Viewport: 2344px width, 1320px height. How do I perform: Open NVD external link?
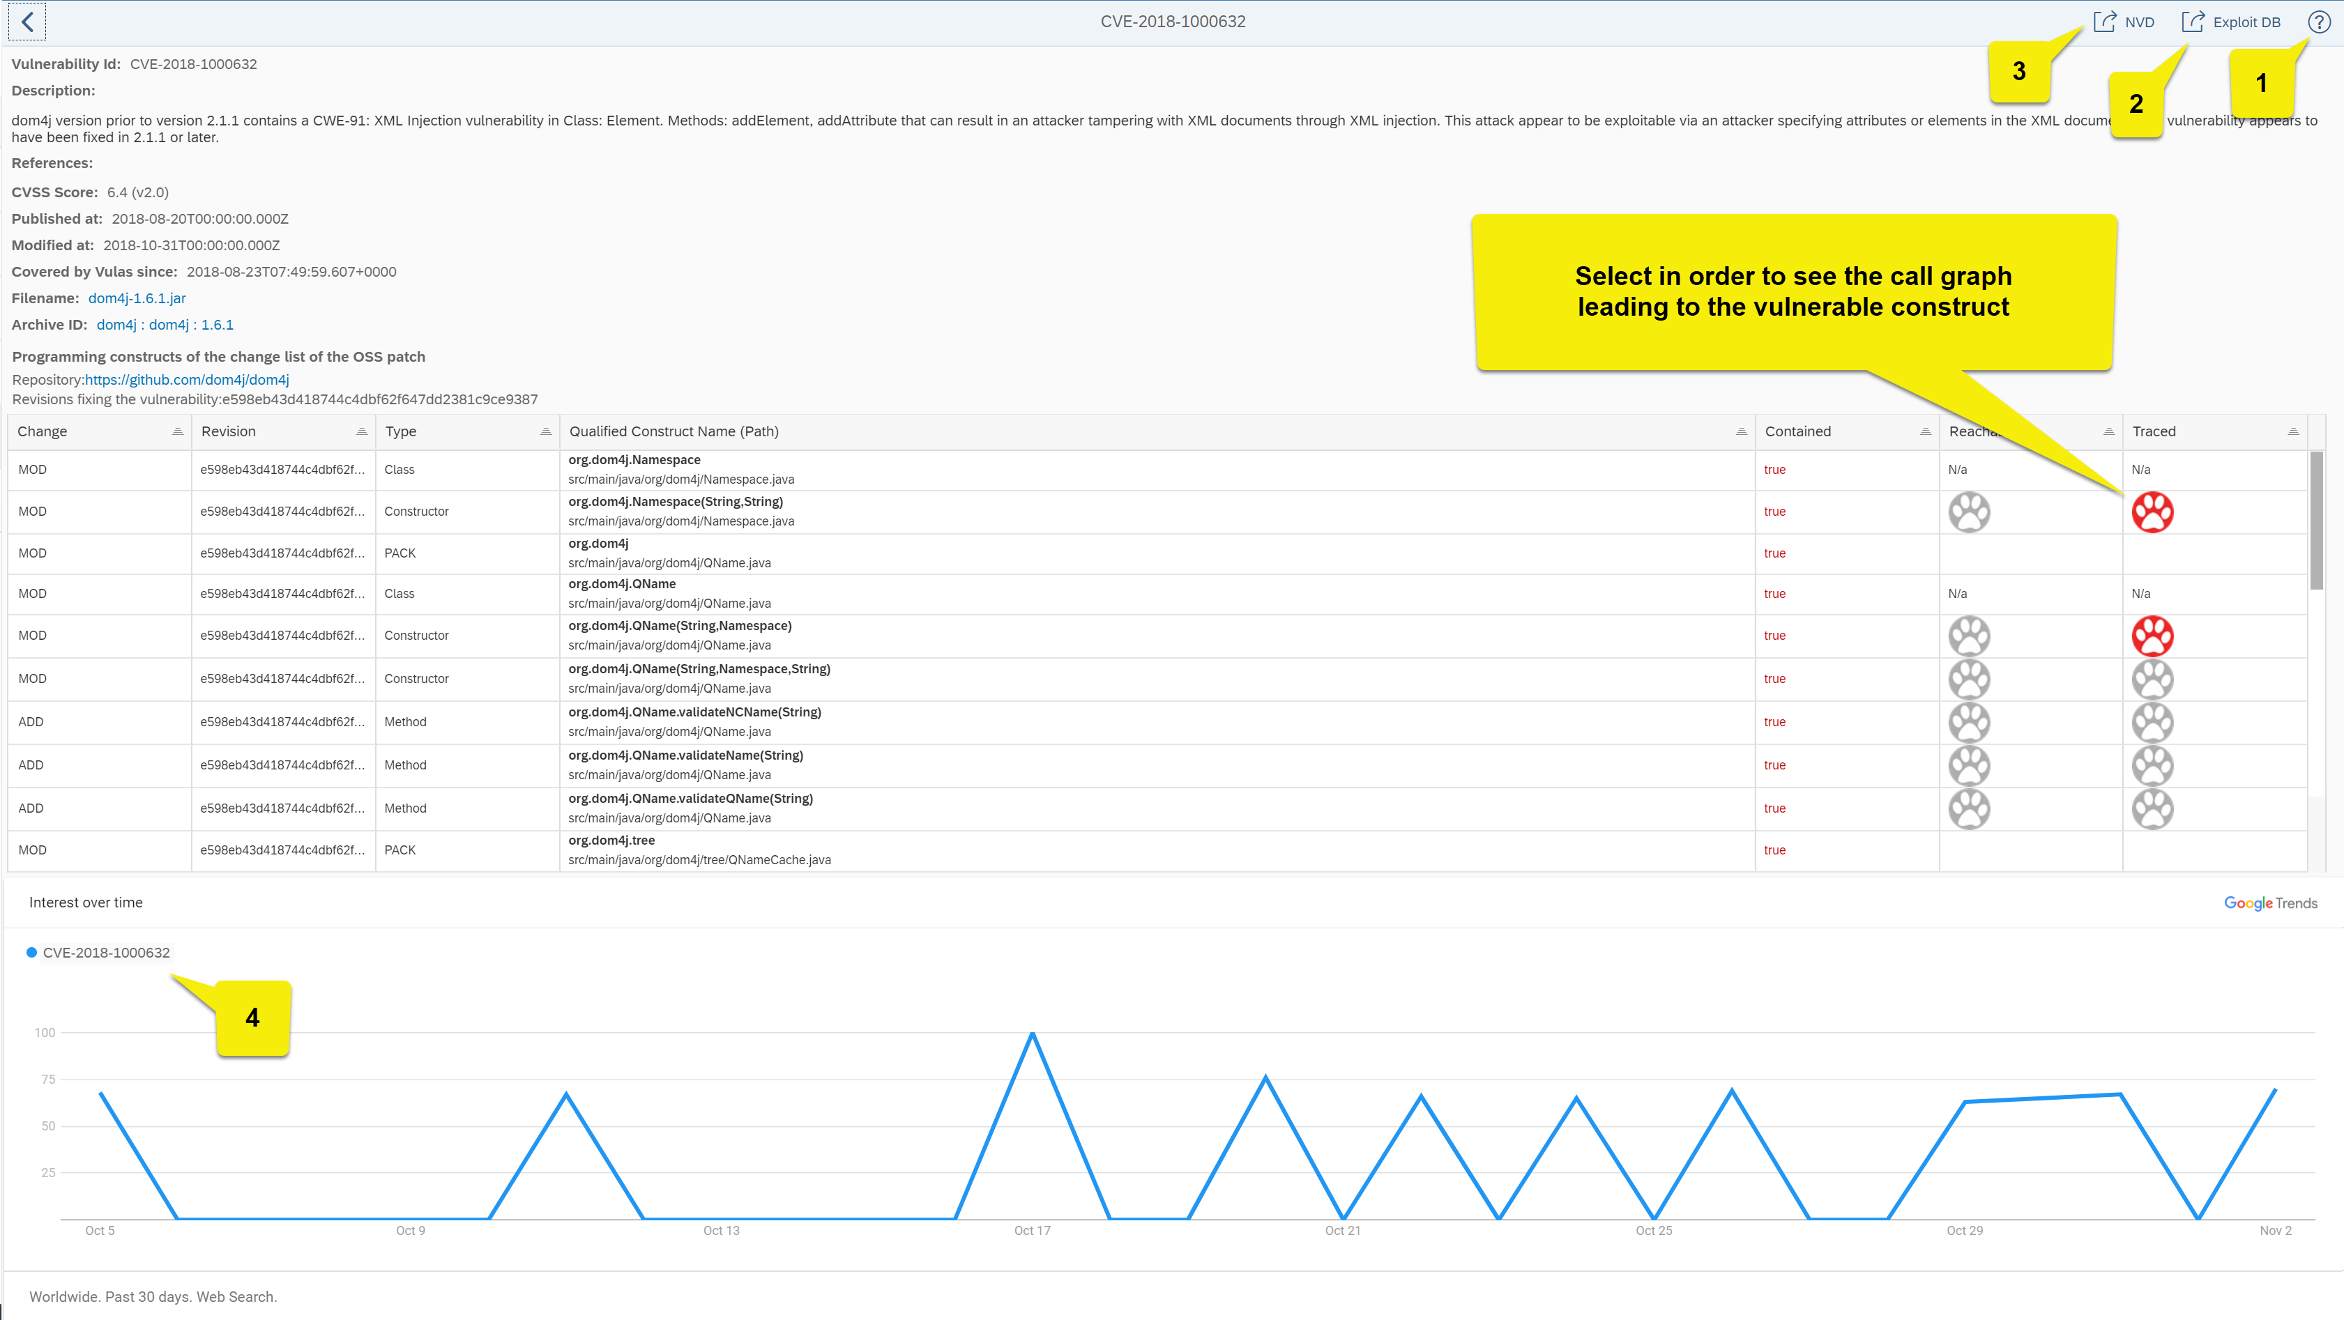click(x=2124, y=22)
